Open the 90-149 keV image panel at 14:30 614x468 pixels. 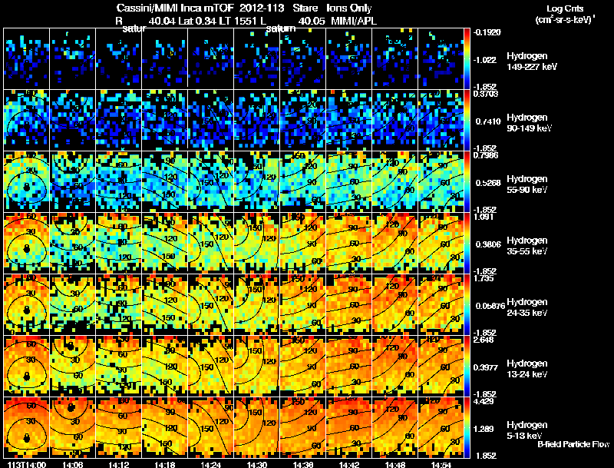257,121
